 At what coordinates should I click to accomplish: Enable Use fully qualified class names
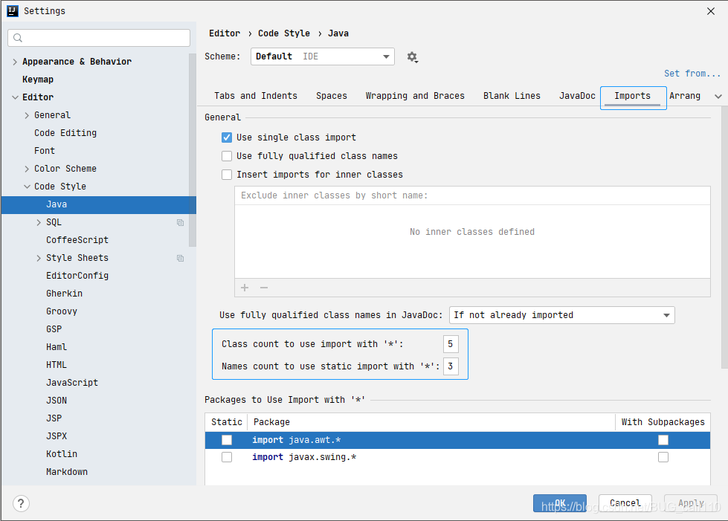point(227,155)
